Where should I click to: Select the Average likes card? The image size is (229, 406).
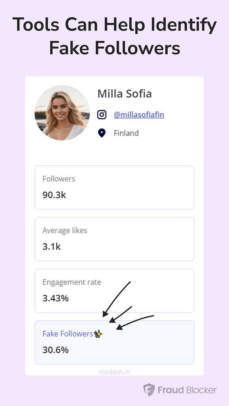point(114,239)
